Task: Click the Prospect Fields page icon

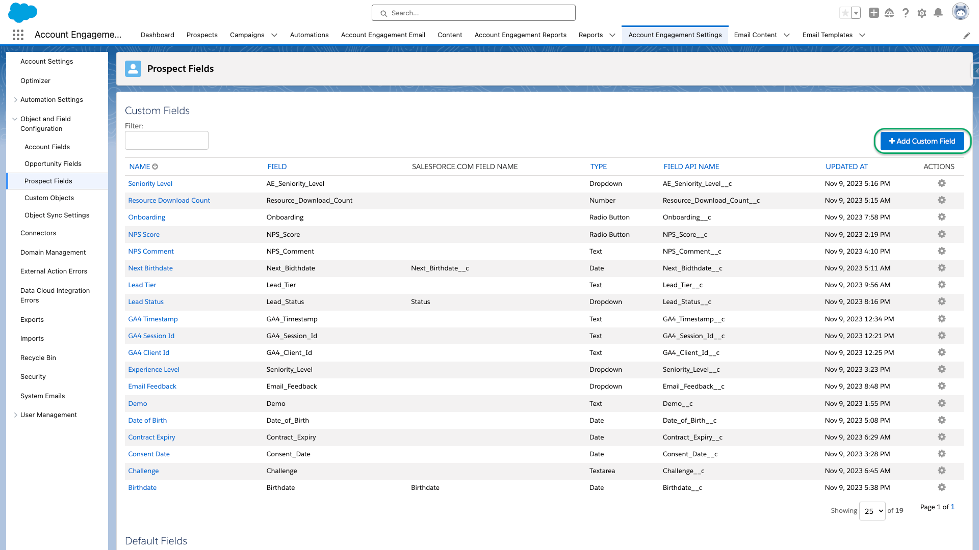Action: 133,69
